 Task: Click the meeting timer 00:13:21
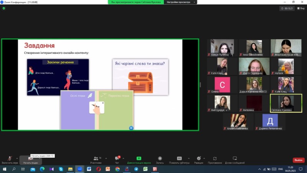tap(287, 8)
